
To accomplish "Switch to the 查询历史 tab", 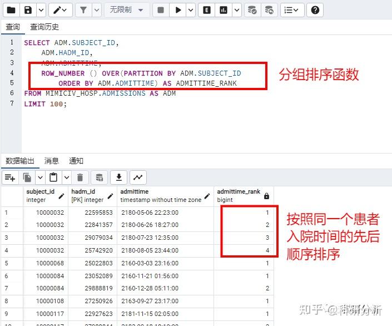I will pyautogui.click(x=44, y=27).
